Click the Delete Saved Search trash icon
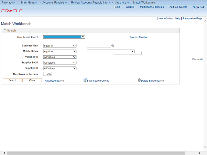 point(139,80)
